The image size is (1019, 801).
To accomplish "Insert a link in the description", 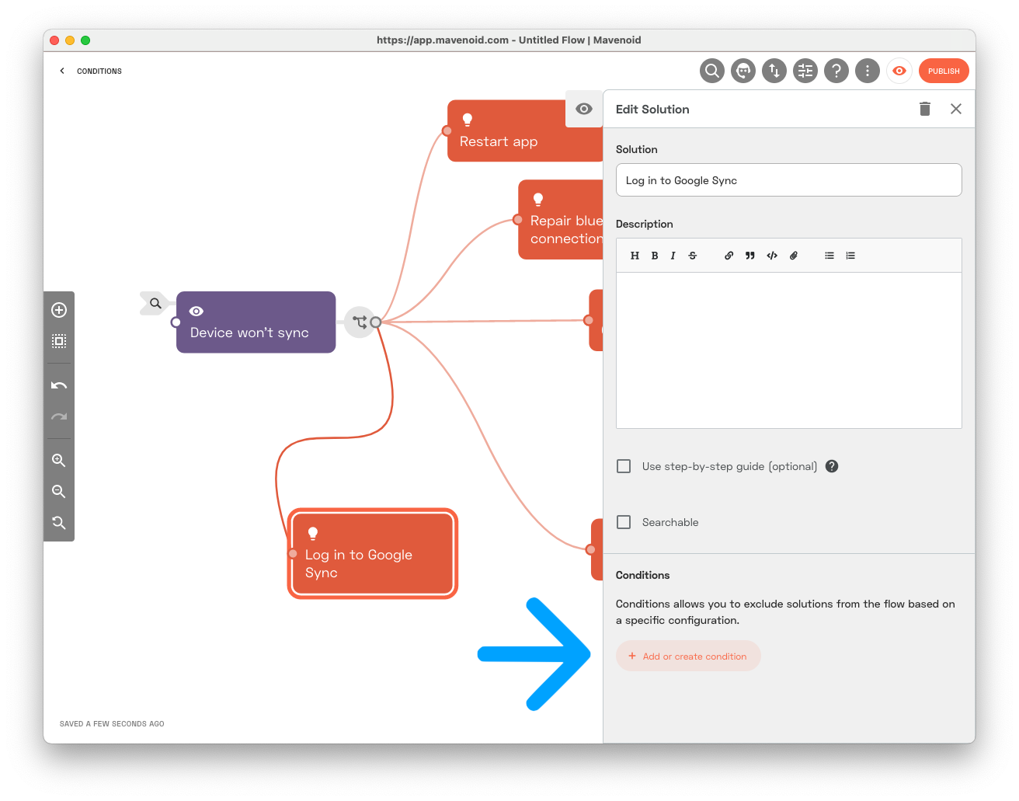I will (729, 256).
